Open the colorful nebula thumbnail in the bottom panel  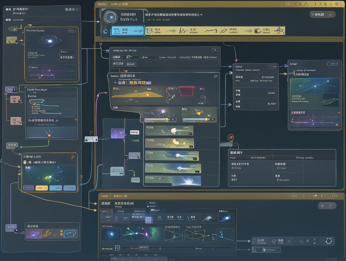(142, 234)
